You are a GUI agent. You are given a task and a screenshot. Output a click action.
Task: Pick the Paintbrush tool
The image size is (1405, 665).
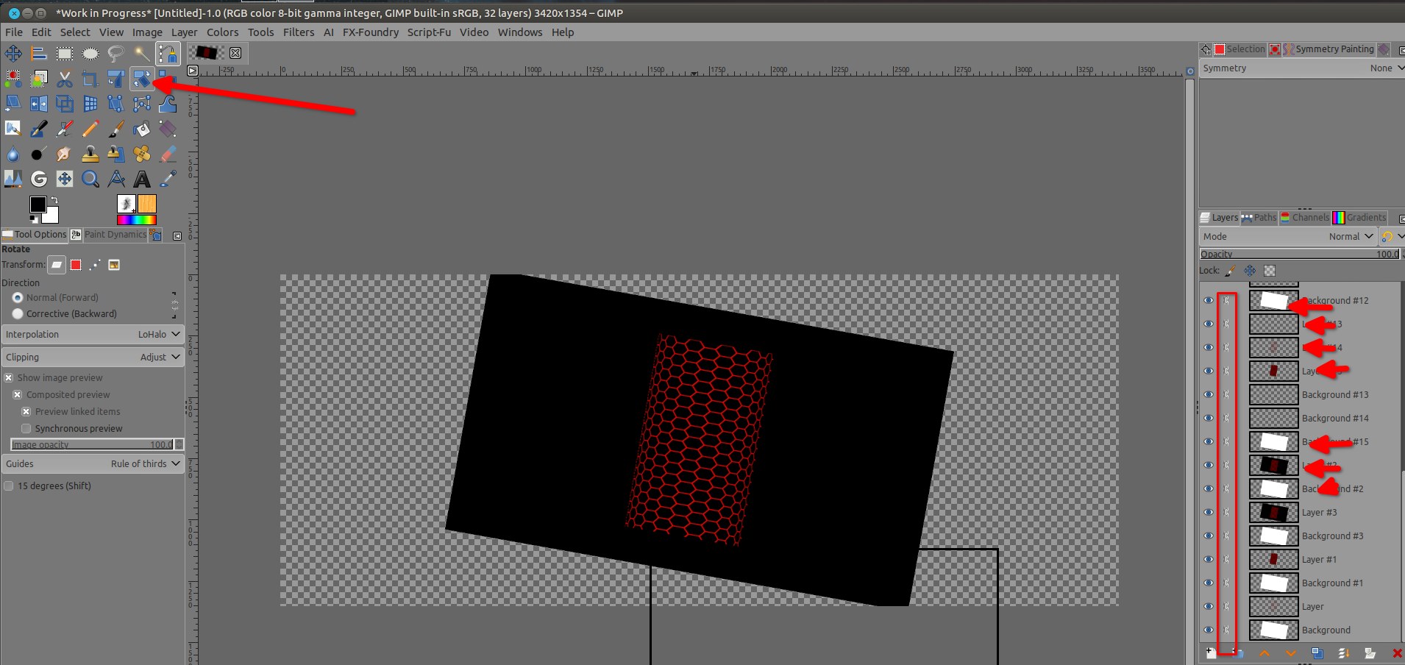116,129
